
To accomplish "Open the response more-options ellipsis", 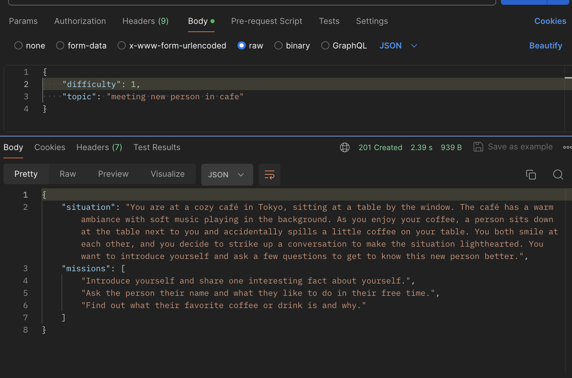I will (567, 147).
